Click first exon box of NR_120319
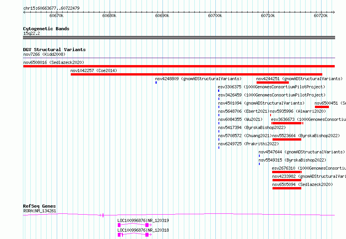 [119, 225]
